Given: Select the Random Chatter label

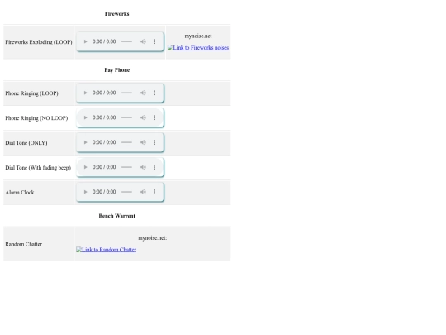Looking at the screenshot, I should tap(24, 244).
